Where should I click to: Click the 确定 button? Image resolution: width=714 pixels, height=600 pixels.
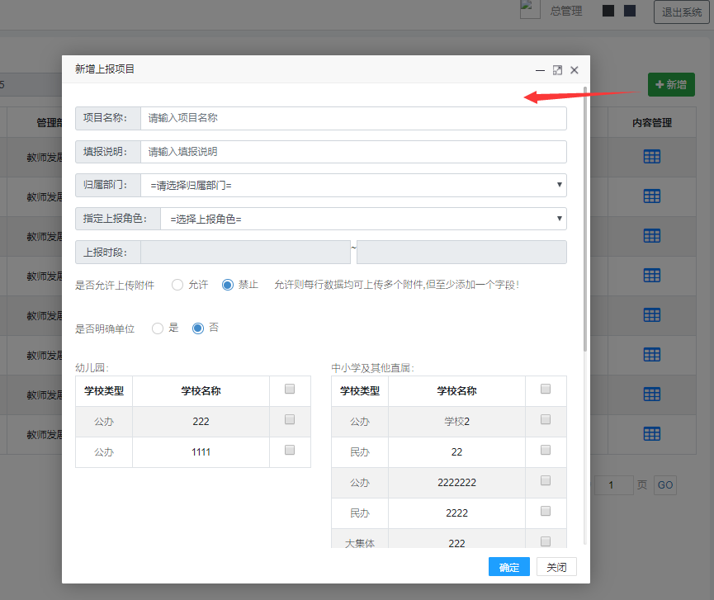coord(509,567)
